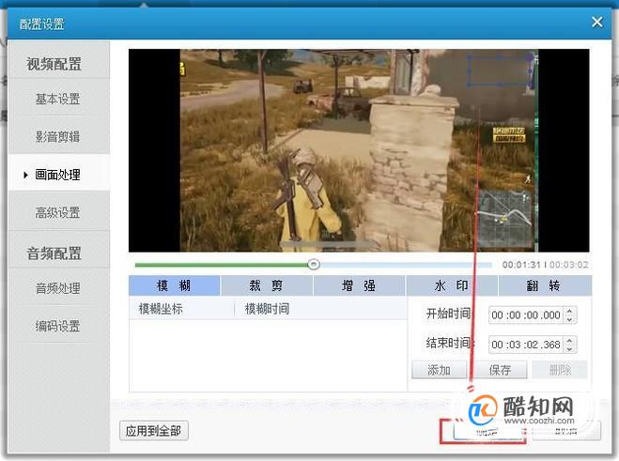Click the 删除 button
This screenshot has width=619, height=461.
click(x=560, y=370)
